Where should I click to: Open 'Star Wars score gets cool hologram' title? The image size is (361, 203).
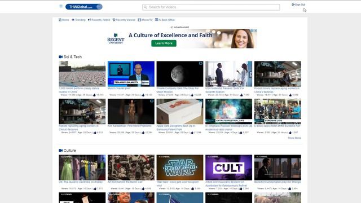coord(178,183)
